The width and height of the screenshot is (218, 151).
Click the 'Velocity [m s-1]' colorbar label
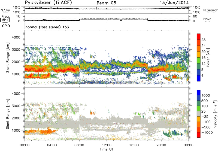(x=215, y=114)
